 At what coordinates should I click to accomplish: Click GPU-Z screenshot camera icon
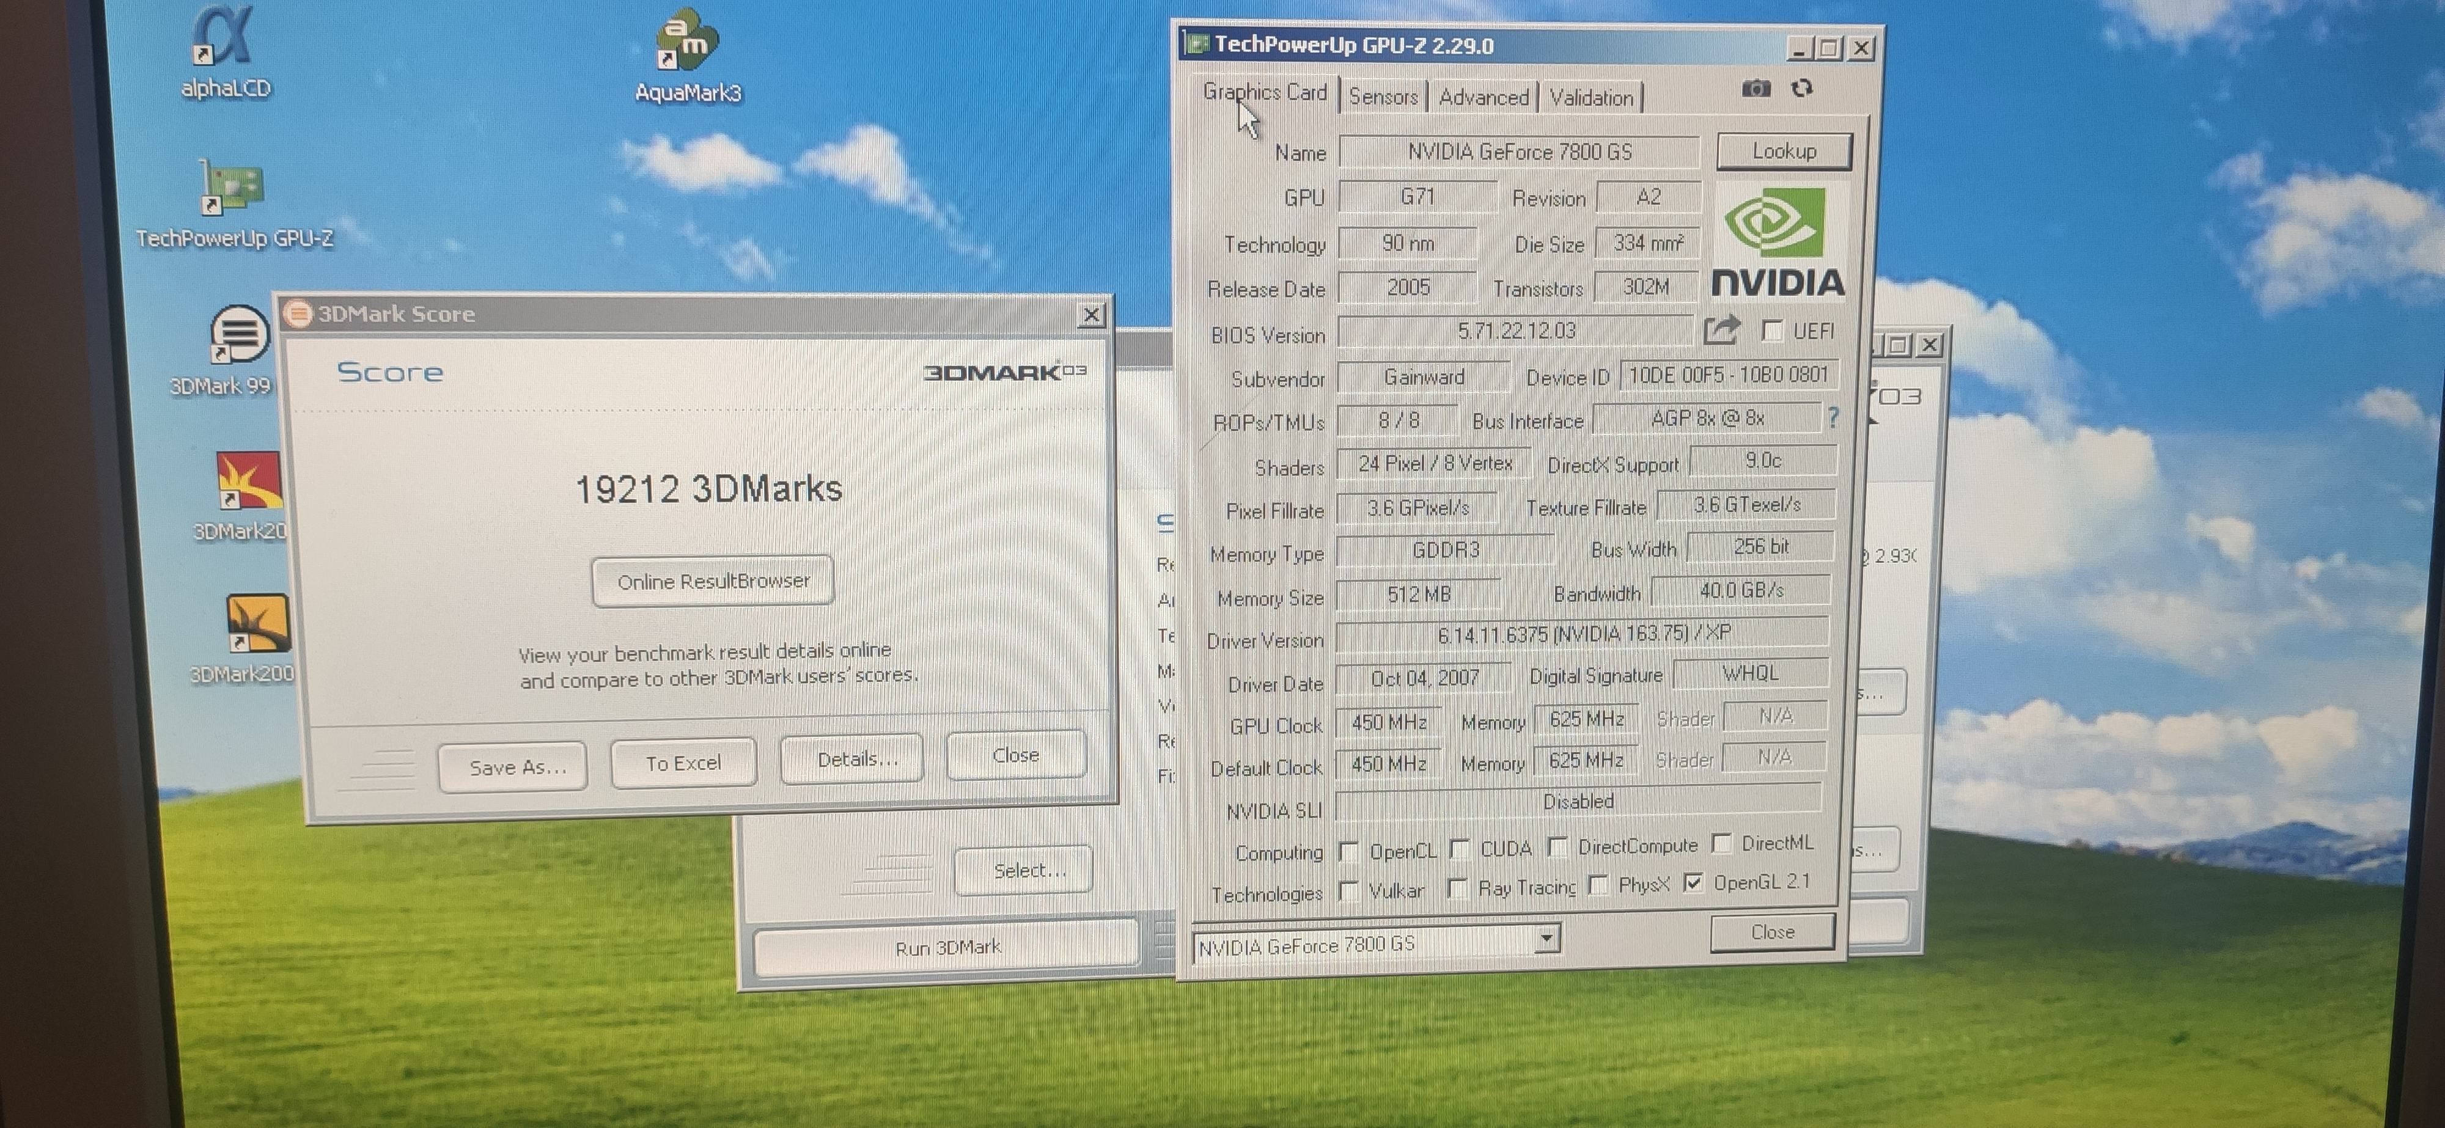(1756, 88)
